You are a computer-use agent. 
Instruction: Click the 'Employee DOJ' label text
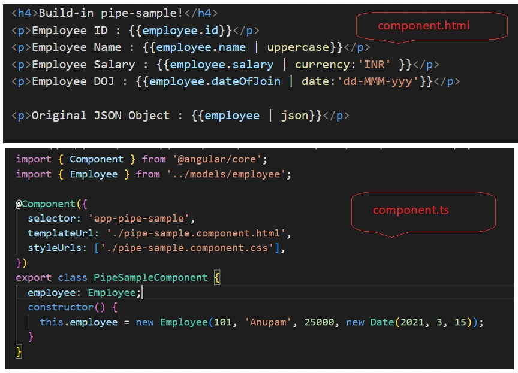click(x=73, y=81)
